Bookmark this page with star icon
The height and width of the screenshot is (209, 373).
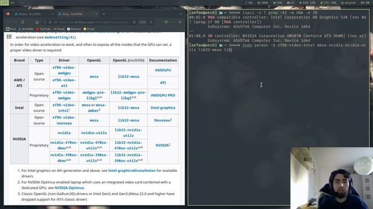[151, 22]
